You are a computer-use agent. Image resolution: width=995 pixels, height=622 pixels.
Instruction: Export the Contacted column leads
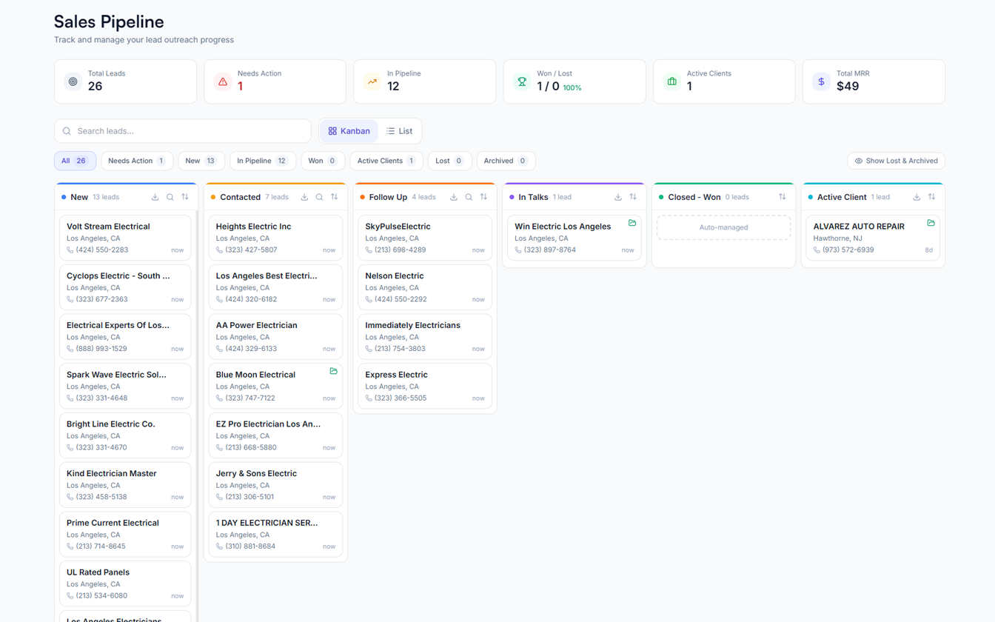[x=304, y=197]
